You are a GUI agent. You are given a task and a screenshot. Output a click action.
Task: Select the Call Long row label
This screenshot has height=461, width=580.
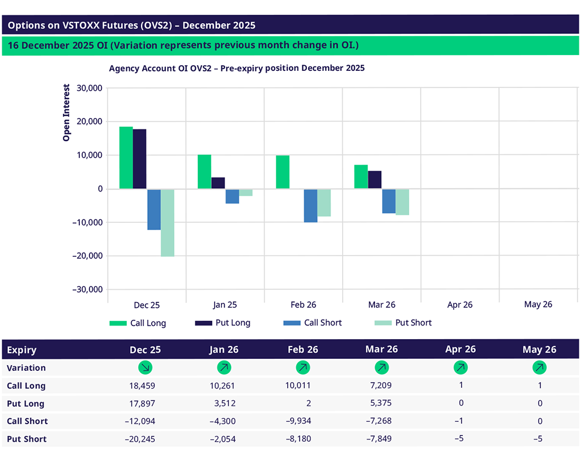26,386
